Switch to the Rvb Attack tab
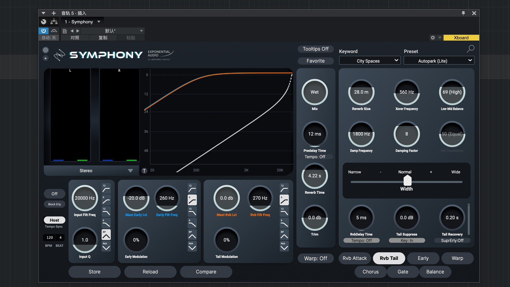Image resolution: width=510 pixels, height=287 pixels. [355, 258]
